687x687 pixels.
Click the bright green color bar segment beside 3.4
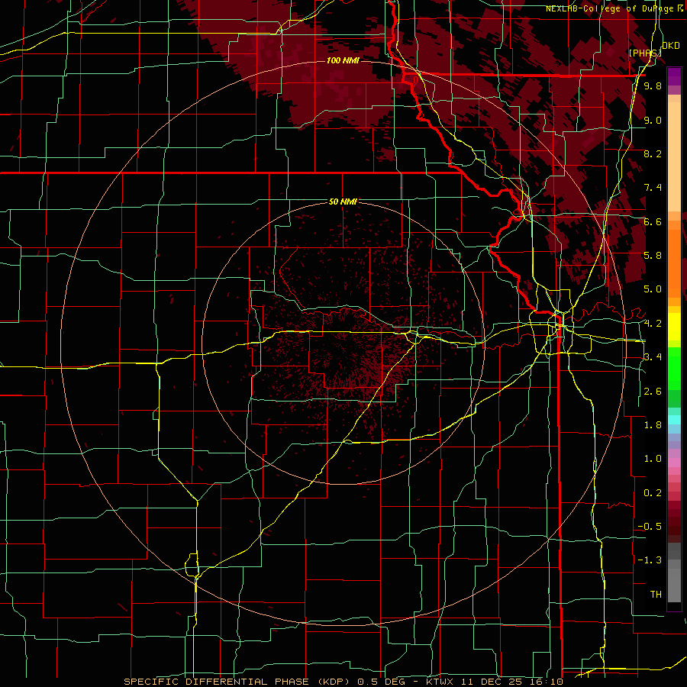tap(674, 368)
